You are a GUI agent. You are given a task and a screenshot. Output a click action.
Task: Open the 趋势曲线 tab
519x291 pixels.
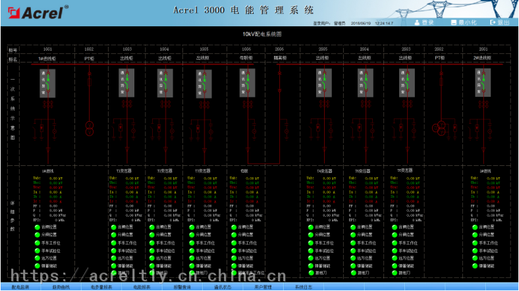click(x=61, y=287)
